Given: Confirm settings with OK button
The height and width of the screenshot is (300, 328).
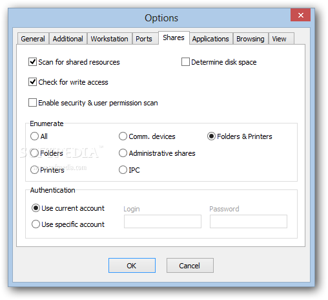Looking at the screenshot, I should [x=132, y=266].
